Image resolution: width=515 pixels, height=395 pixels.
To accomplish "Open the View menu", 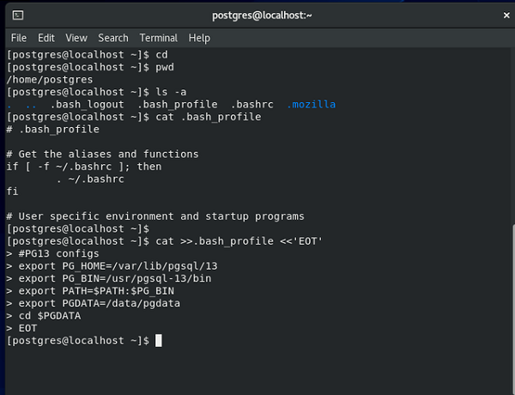I will click(x=76, y=38).
